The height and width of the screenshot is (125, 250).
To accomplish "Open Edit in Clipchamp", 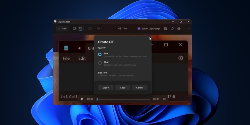I will click(149, 29).
